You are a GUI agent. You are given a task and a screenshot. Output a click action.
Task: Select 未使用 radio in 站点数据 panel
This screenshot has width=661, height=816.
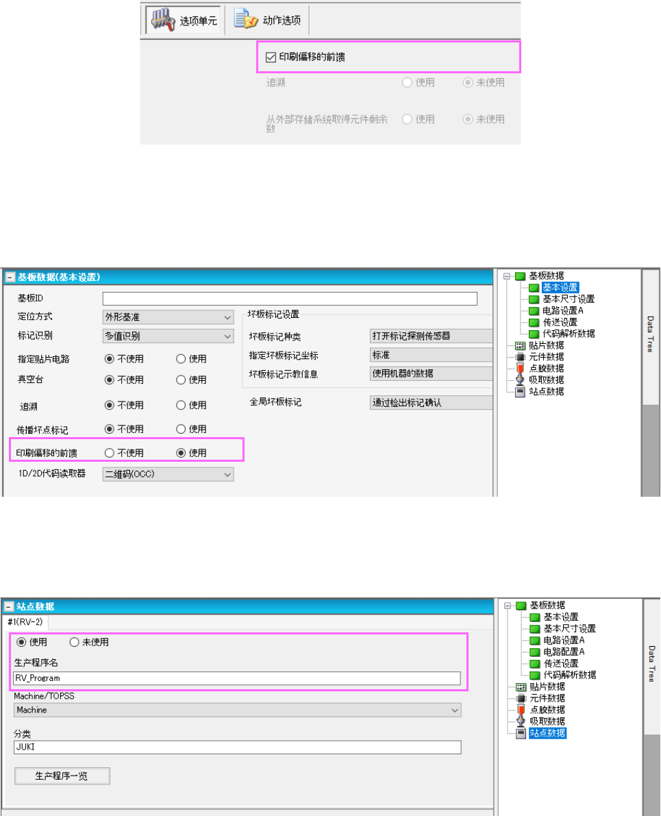(x=74, y=642)
